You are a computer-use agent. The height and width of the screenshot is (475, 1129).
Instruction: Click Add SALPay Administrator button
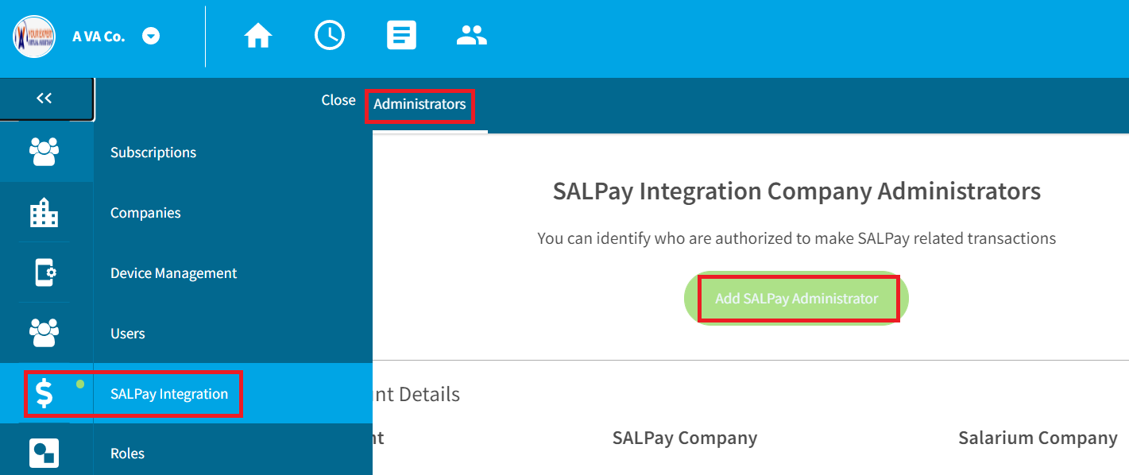pos(797,299)
